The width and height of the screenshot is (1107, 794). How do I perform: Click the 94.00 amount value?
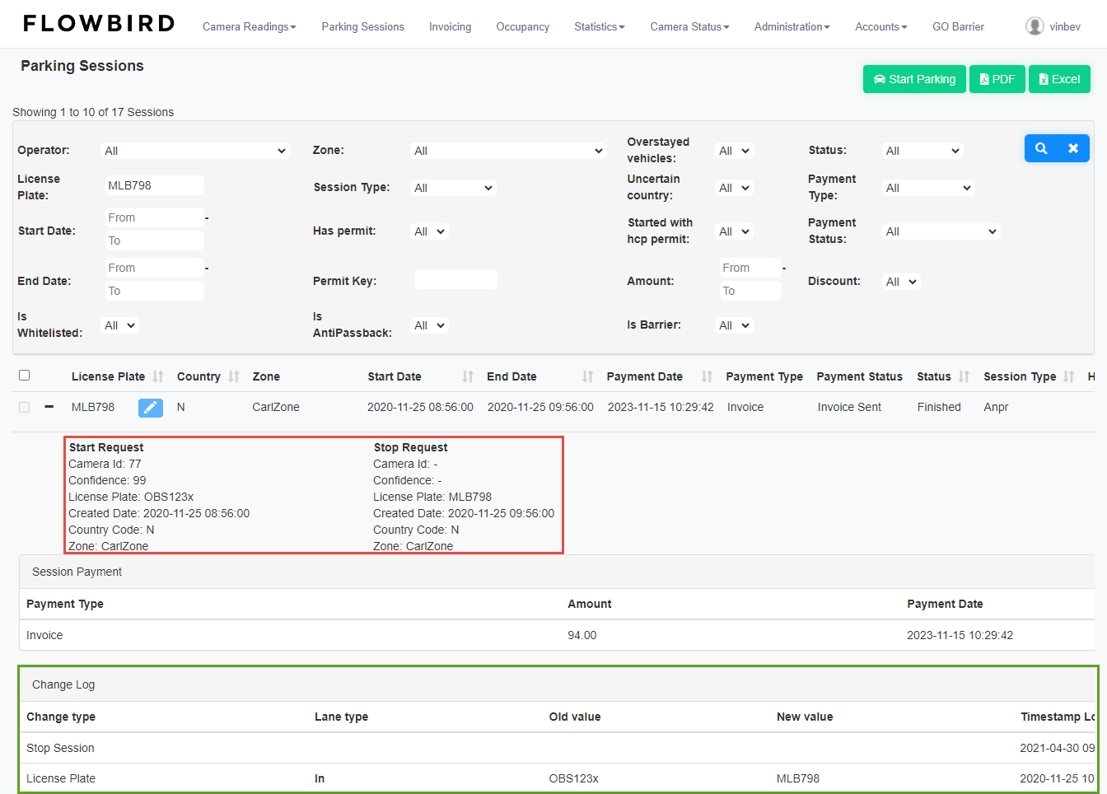(582, 635)
